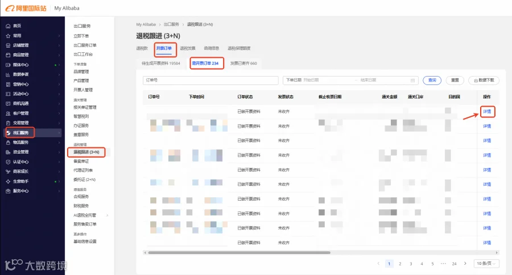Viewport: 512px width, 275px height.
Task: Open the 物流服务 icon in sidebar
Action: click(x=8, y=142)
